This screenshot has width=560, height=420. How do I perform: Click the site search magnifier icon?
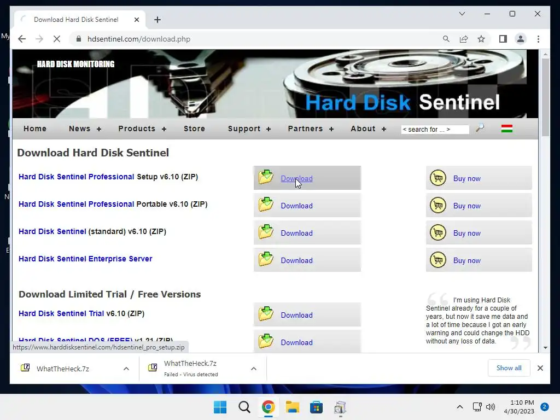point(480,128)
